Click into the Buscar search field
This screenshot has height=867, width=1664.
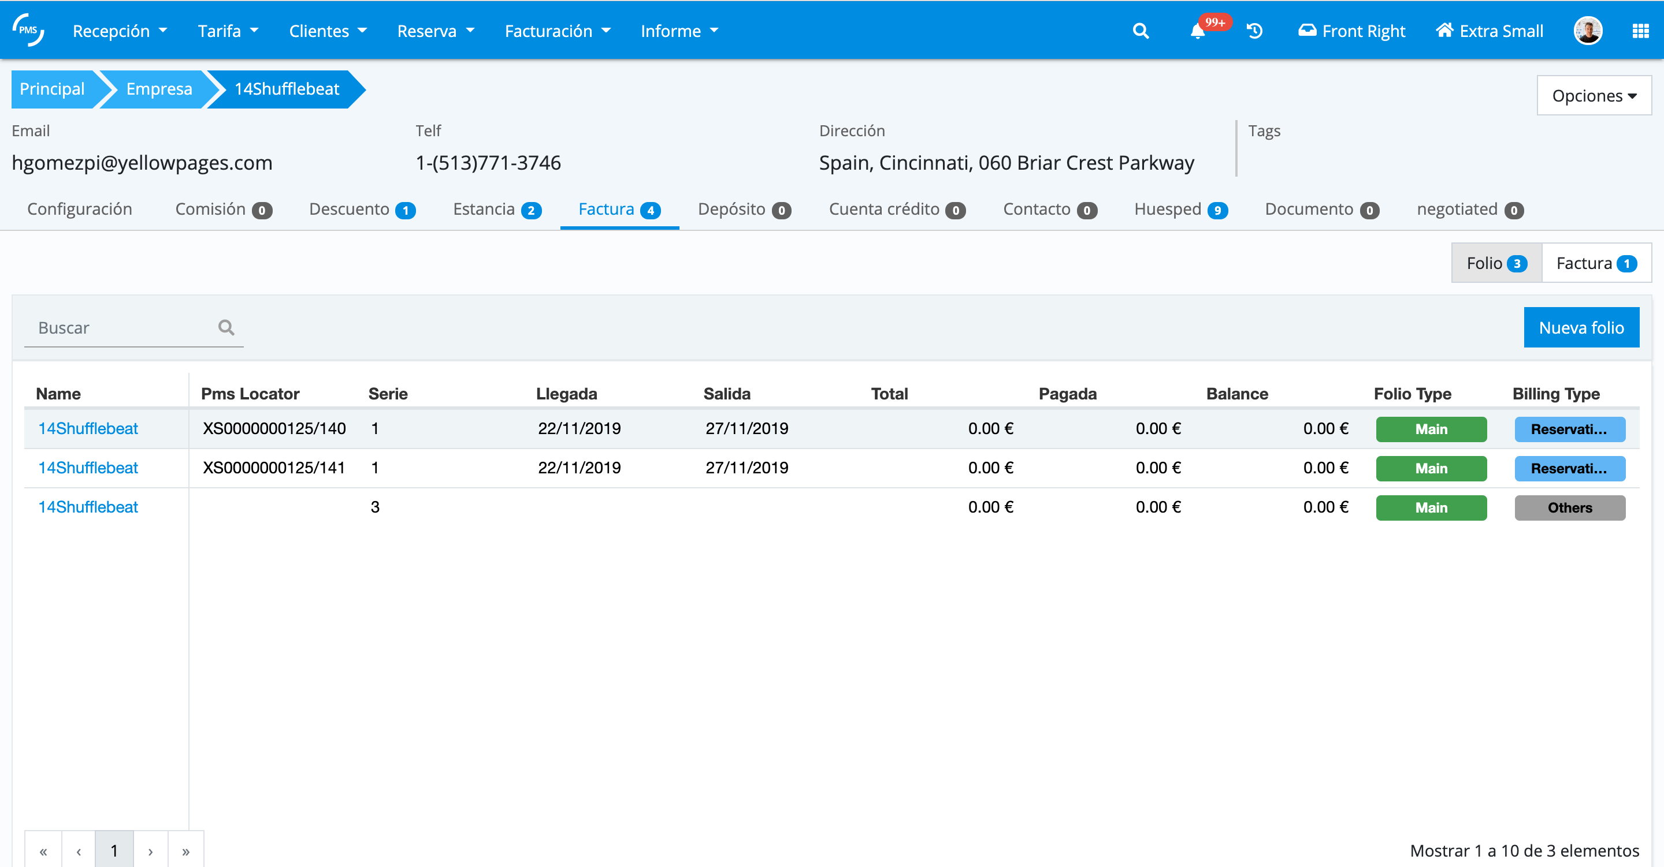click(122, 327)
